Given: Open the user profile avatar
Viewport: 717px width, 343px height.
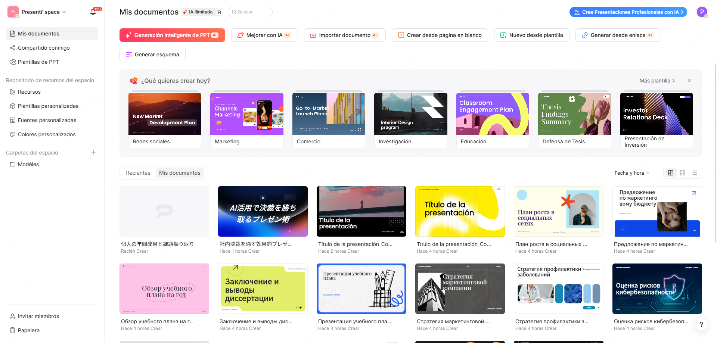Looking at the screenshot, I should tap(702, 12).
